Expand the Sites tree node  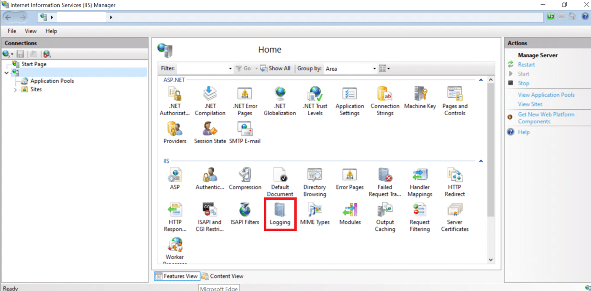pos(15,89)
